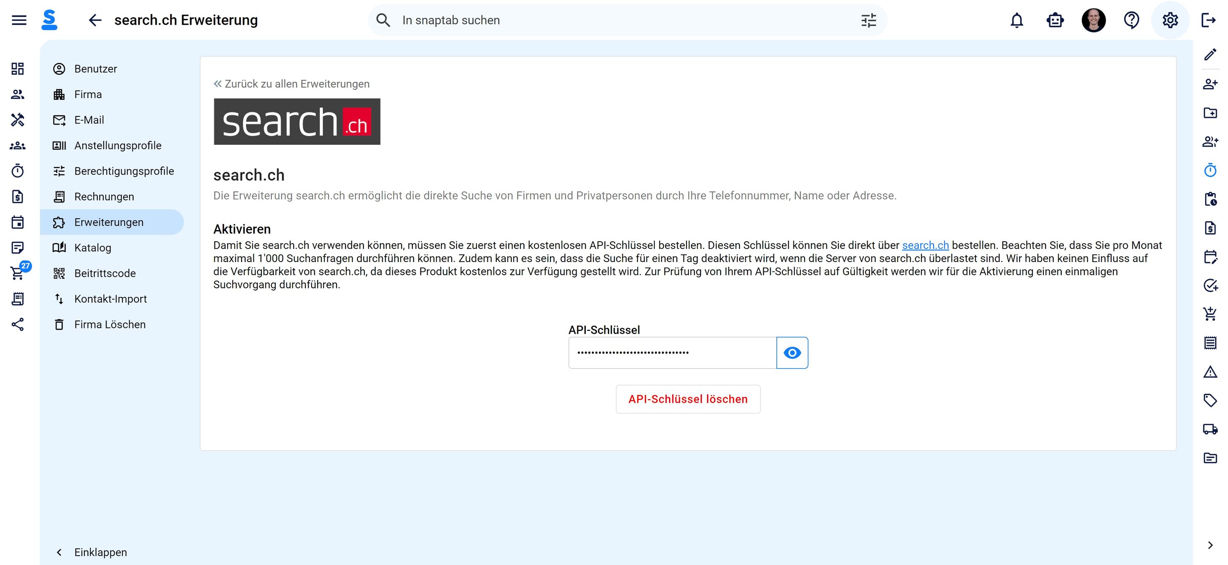Screen dimensions: 1228x565
Task: Click price tag icon in right rail
Action: point(1210,400)
